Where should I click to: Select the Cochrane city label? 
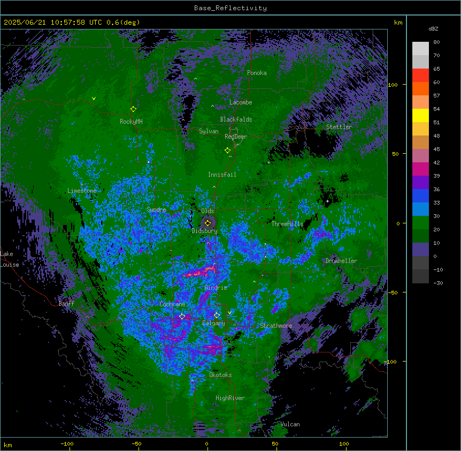coord(172,304)
